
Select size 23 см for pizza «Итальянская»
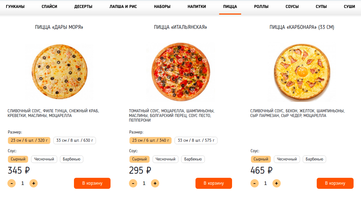[x=150, y=140]
